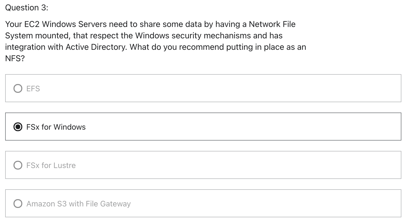This screenshot has width=405, height=223.
Task: Click the "EFS" answer label text
Action: [33, 89]
